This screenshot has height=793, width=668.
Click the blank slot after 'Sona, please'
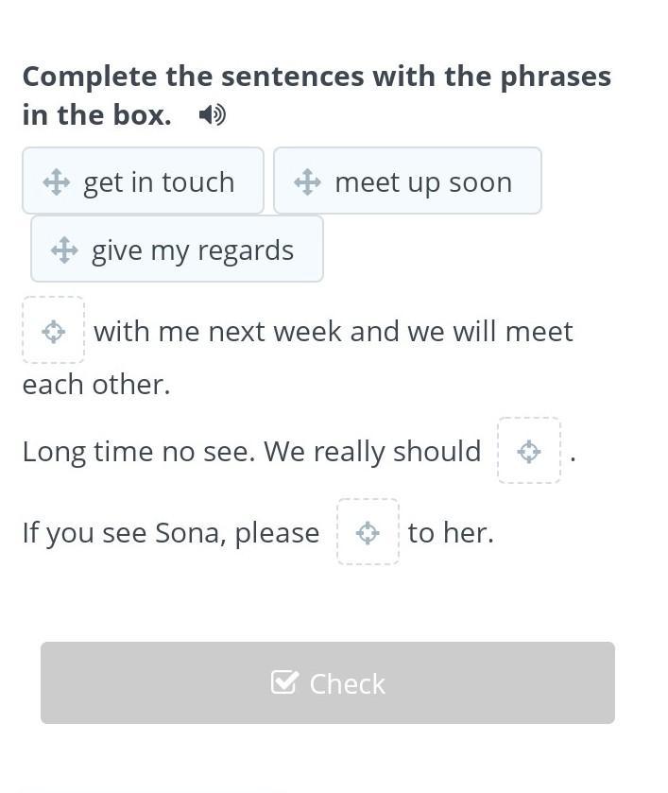pyautogui.click(x=368, y=531)
